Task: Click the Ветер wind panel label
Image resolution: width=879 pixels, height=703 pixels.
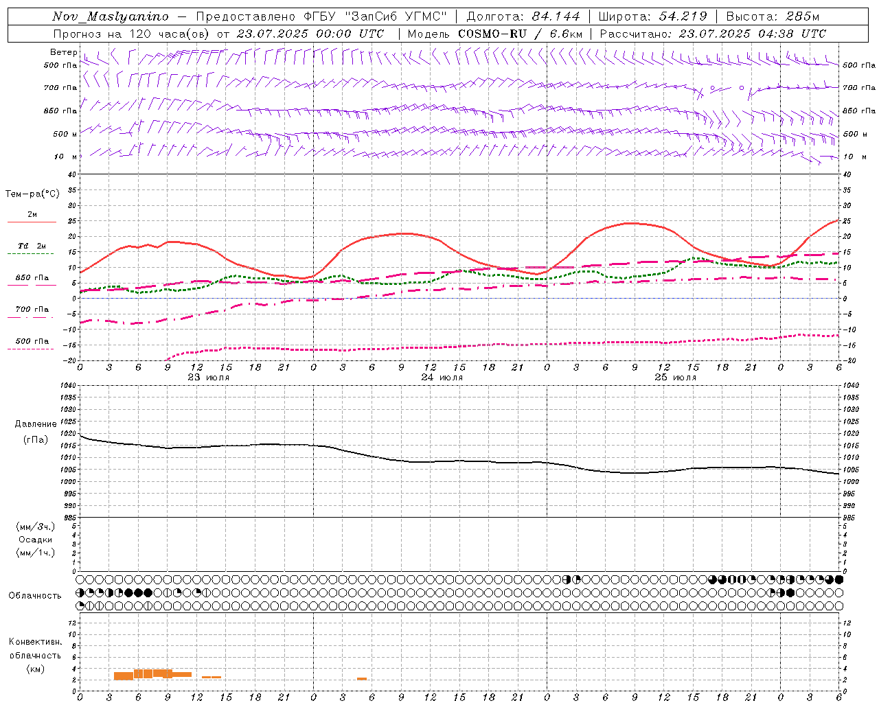Action: point(63,52)
